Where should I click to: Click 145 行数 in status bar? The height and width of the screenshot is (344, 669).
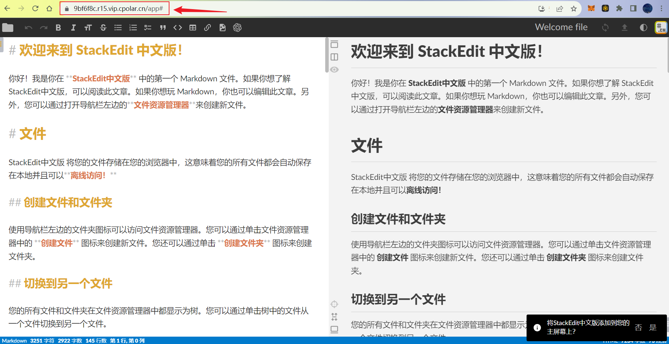96,341
